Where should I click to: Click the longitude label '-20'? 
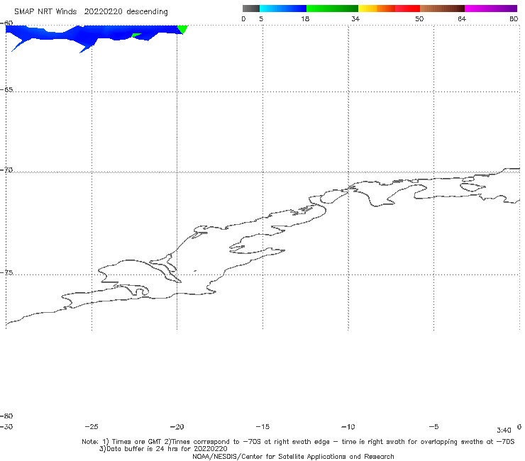(177, 427)
